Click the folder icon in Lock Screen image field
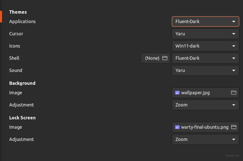243x161 pixels. coord(233,127)
